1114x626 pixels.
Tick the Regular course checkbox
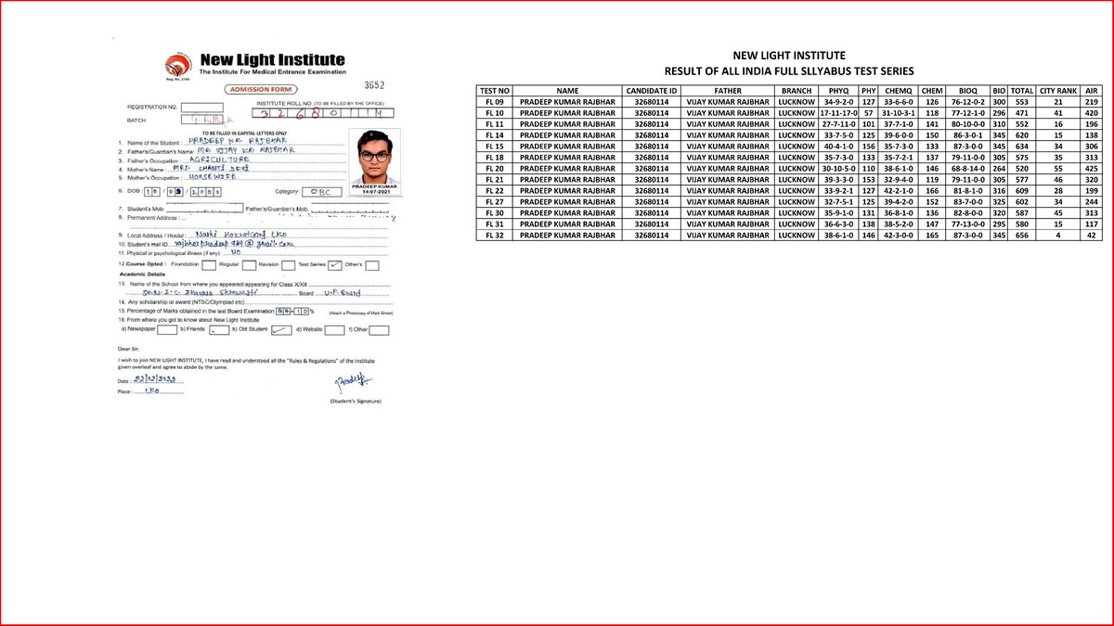(x=250, y=264)
